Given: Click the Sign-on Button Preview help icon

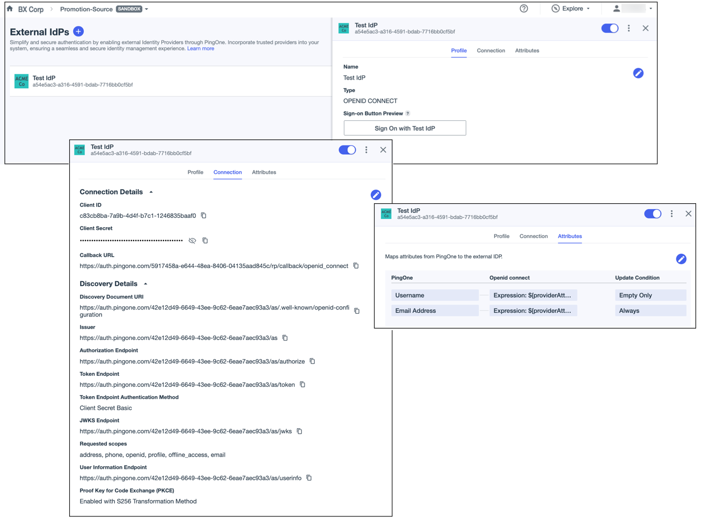Looking at the screenshot, I should click(x=407, y=113).
